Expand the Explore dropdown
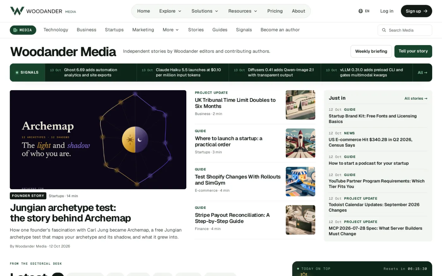This screenshot has height=276, width=442. click(170, 11)
